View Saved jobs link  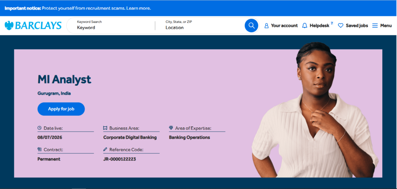click(x=357, y=26)
